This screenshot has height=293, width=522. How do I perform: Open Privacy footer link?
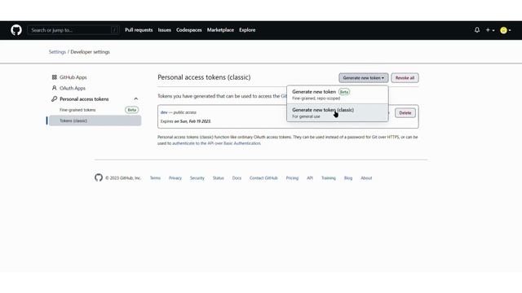coord(175,178)
